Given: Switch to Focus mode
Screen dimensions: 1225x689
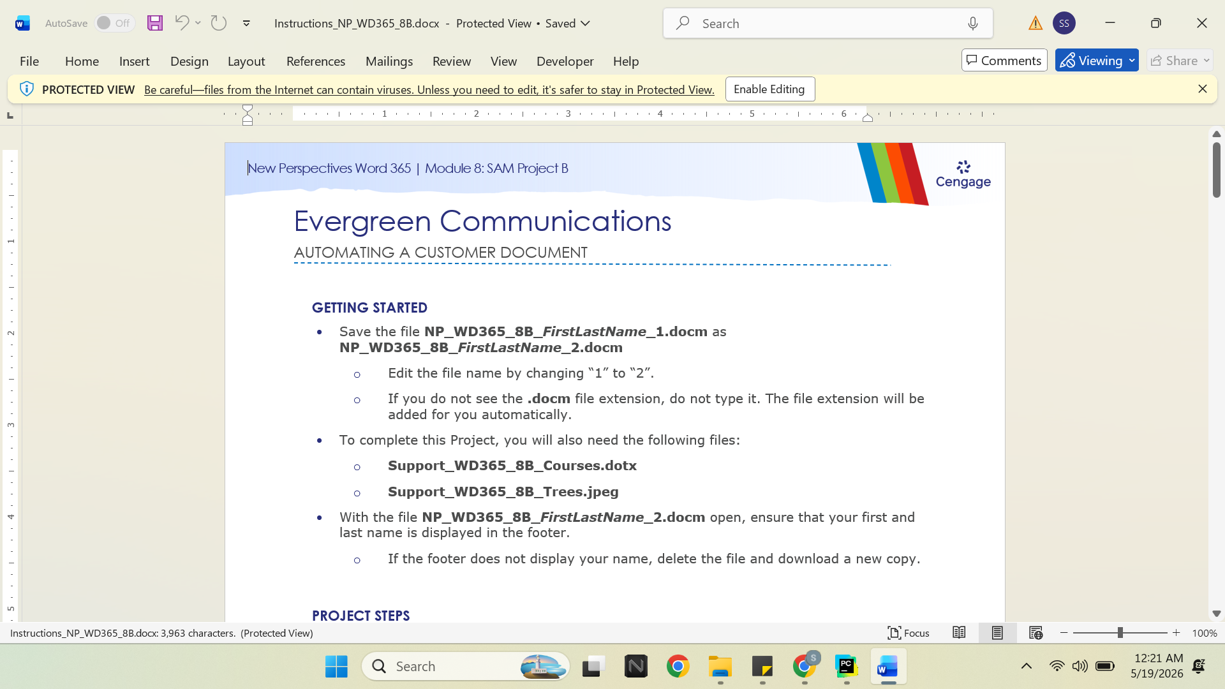Looking at the screenshot, I should coord(909,633).
